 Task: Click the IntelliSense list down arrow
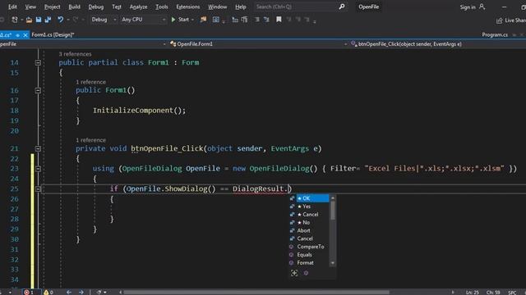[333, 263]
